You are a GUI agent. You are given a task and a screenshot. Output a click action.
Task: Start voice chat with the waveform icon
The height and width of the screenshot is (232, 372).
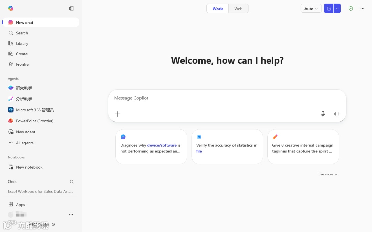click(x=337, y=114)
